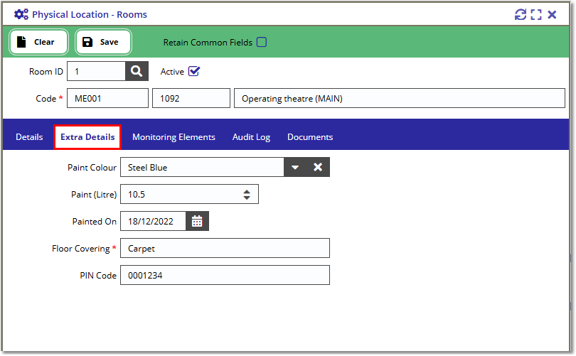The width and height of the screenshot is (576, 356).
Task: Expand window with the fullscreen icon
Action: (x=536, y=15)
